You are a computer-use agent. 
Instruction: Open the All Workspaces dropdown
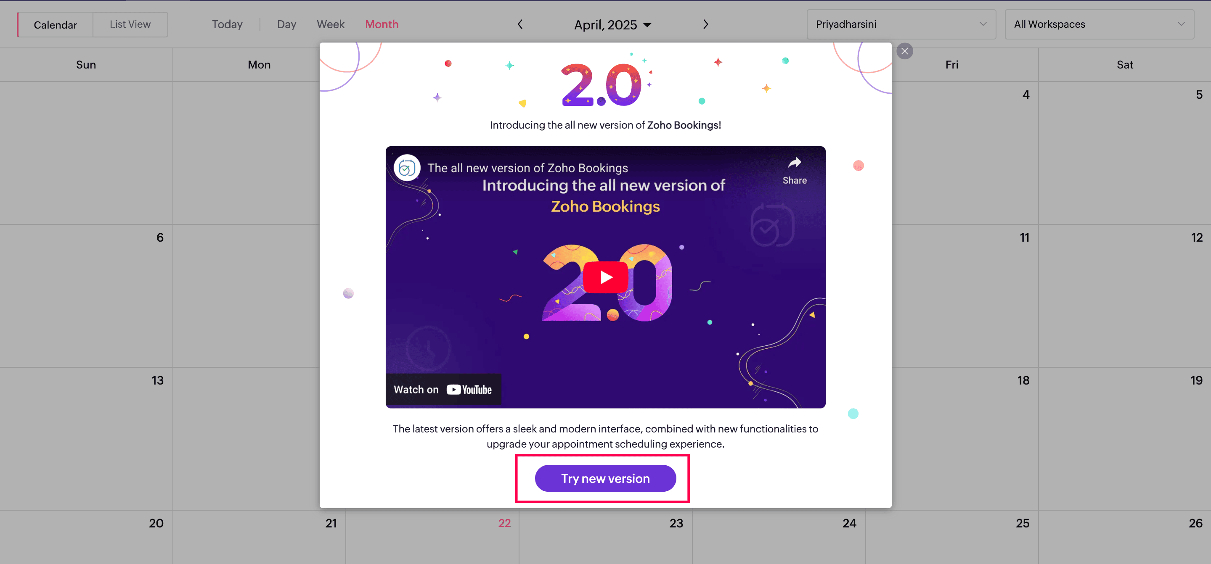pos(1099,24)
